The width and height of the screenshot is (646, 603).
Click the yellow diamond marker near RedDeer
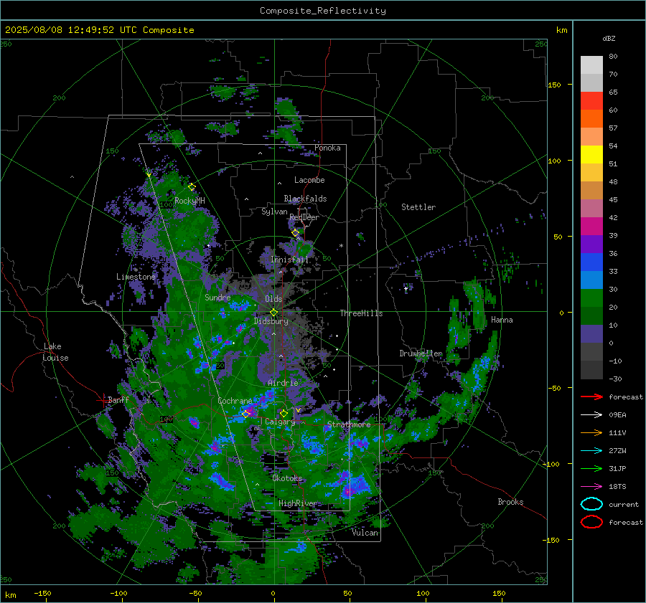(295, 233)
